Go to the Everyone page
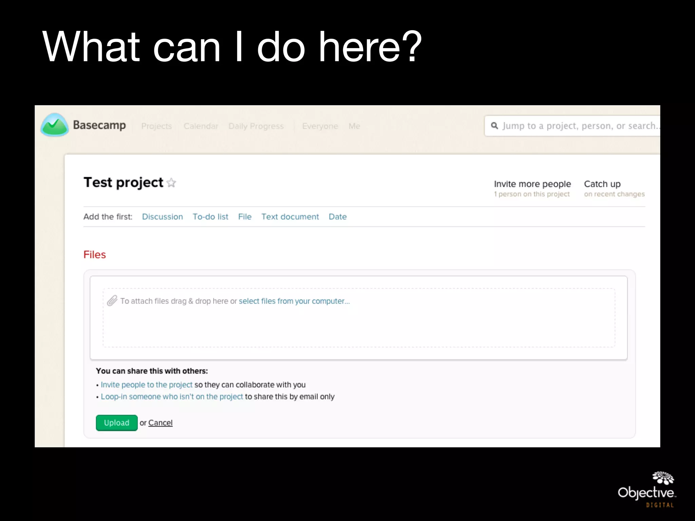The width and height of the screenshot is (695, 521). click(320, 126)
